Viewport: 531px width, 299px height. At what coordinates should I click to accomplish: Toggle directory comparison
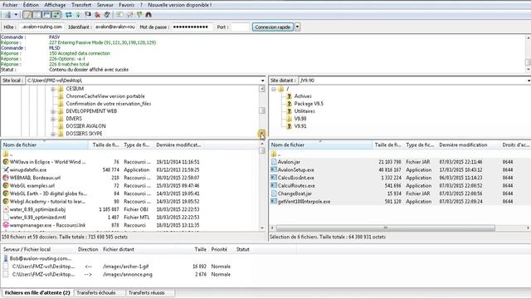pos(129,15)
